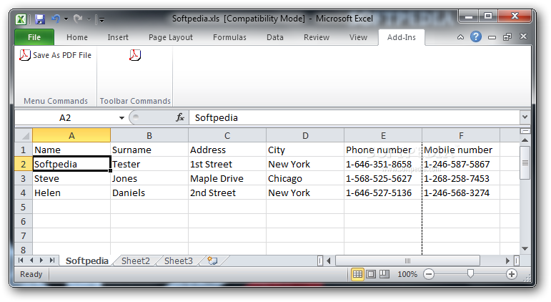The image size is (551, 302).
Task: Select the Chicago cell
Action: (x=305, y=178)
